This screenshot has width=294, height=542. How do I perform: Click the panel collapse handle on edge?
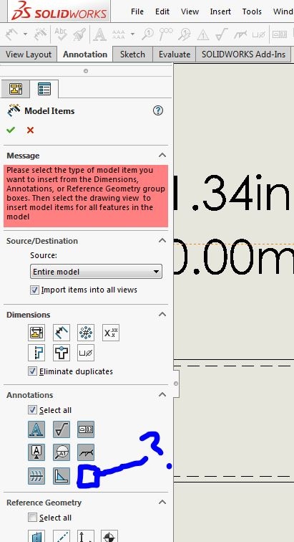pos(176,384)
